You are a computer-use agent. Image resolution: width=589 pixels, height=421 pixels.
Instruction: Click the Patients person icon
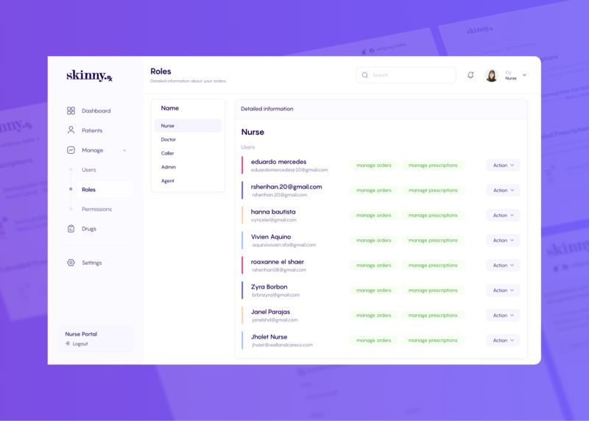point(71,130)
